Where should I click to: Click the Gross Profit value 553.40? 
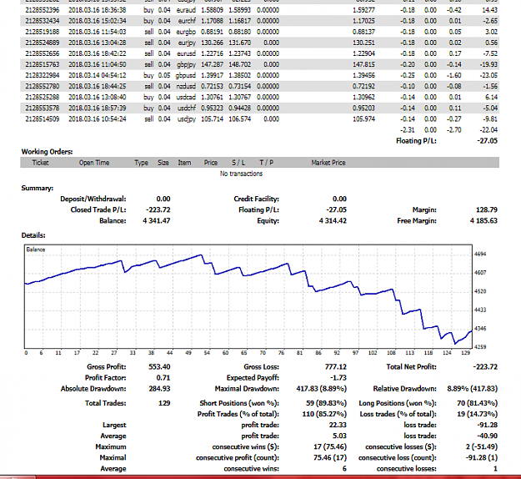click(159, 367)
